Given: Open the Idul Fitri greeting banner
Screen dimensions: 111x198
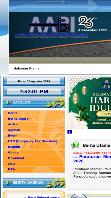Looking at the screenshot, I should pos(90,103).
